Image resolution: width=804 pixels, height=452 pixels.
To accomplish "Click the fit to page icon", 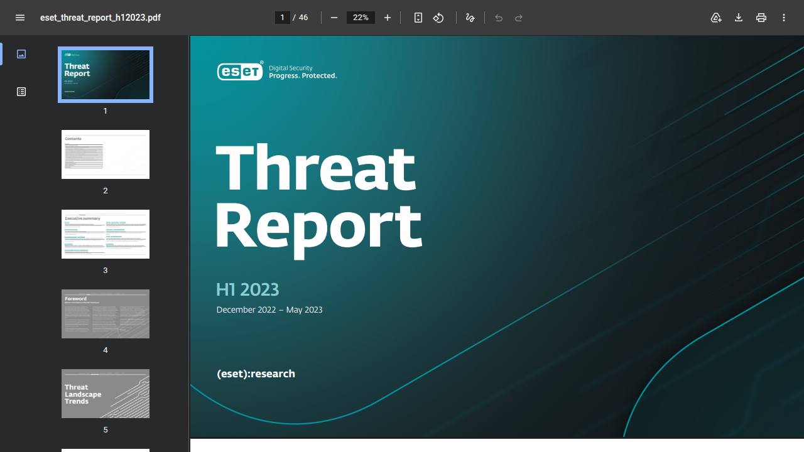I will pos(418,18).
